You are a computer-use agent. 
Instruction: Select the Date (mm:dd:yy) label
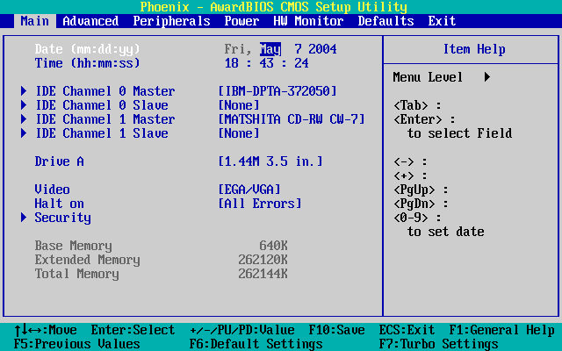(x=88, y=49)
